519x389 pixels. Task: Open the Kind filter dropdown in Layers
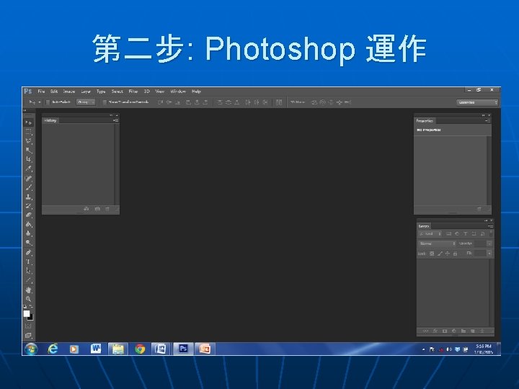pos(430,234)
